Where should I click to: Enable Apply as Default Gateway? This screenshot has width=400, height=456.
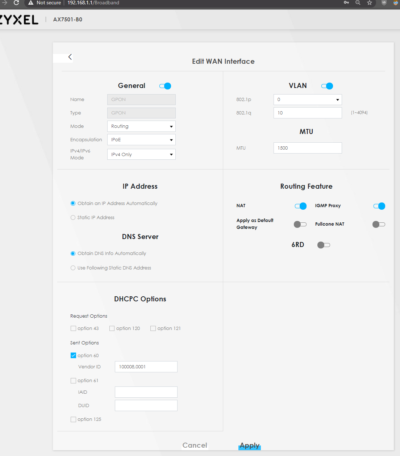point(300,224)
